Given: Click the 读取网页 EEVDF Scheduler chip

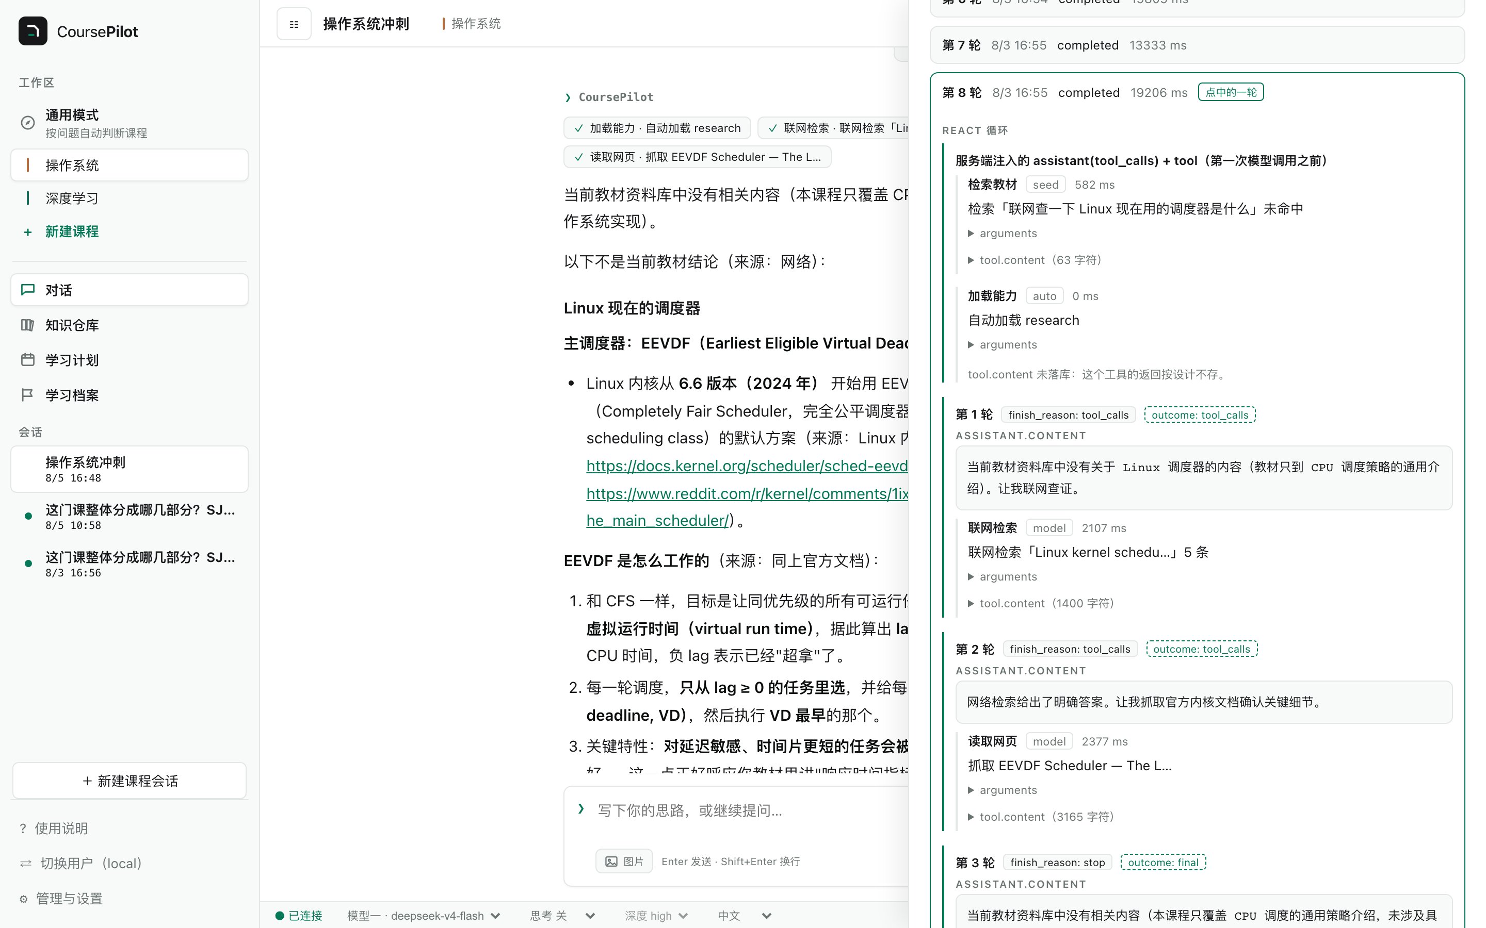Looking at the screenshot, I should tap(698, 157).
